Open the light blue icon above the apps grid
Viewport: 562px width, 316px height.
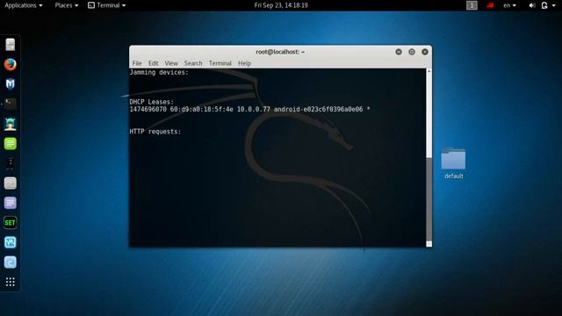tap(10, 262)
